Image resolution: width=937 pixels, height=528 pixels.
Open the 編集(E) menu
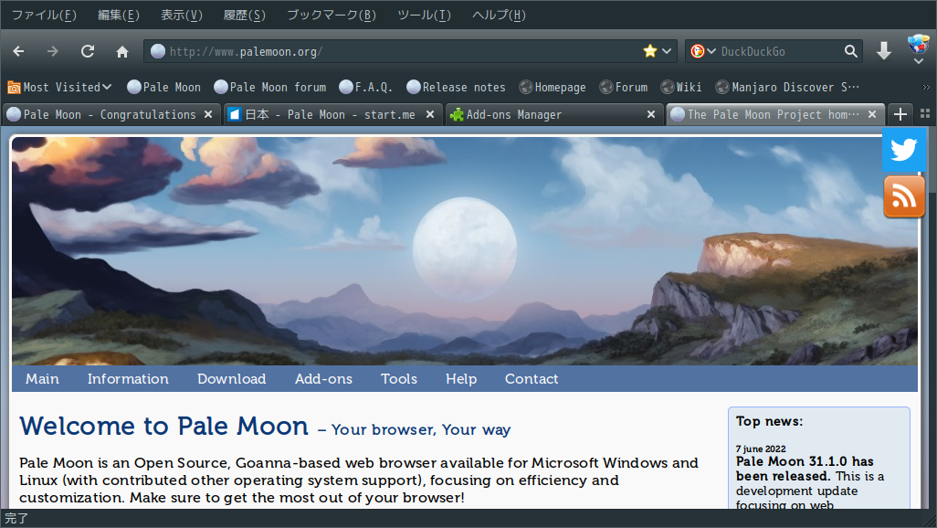[x=119, y=15]
